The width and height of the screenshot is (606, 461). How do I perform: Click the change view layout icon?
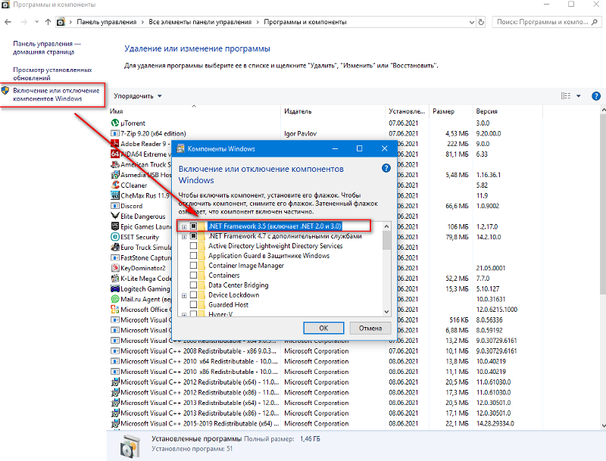click(x=565, y=95)
